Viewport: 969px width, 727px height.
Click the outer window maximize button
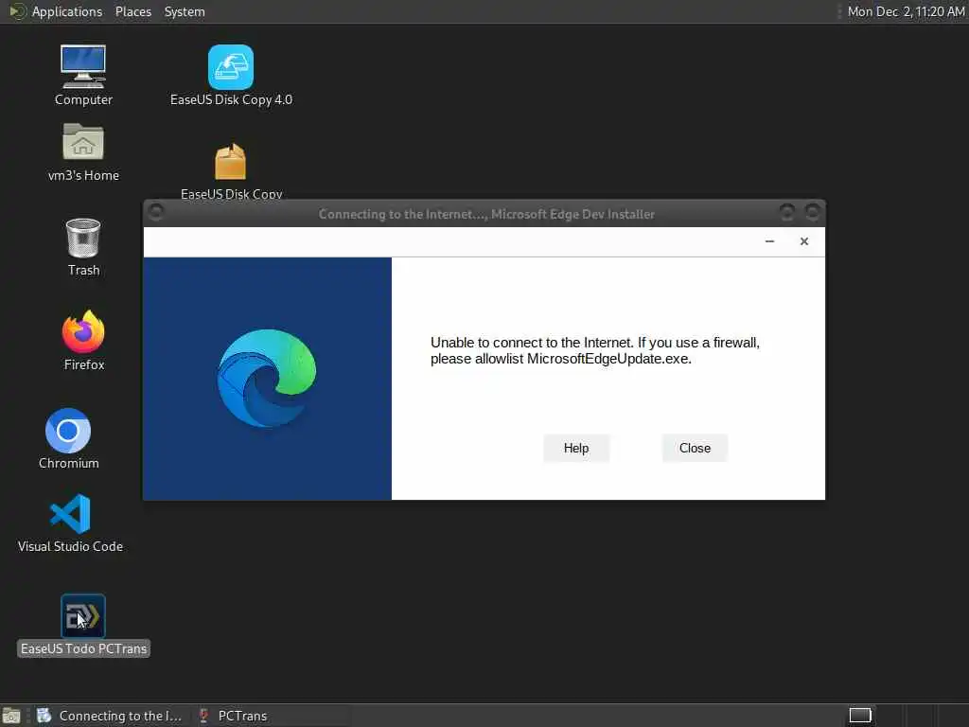(786, 213)
